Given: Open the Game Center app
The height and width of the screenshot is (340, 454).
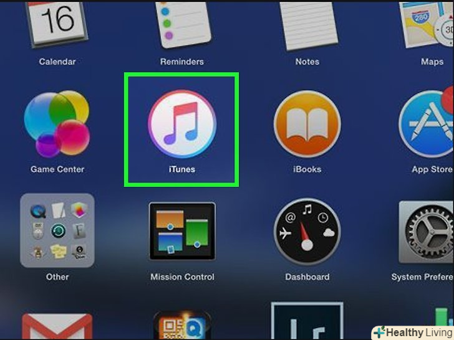Looking at the screenshot, I should (x=57, y=123).
